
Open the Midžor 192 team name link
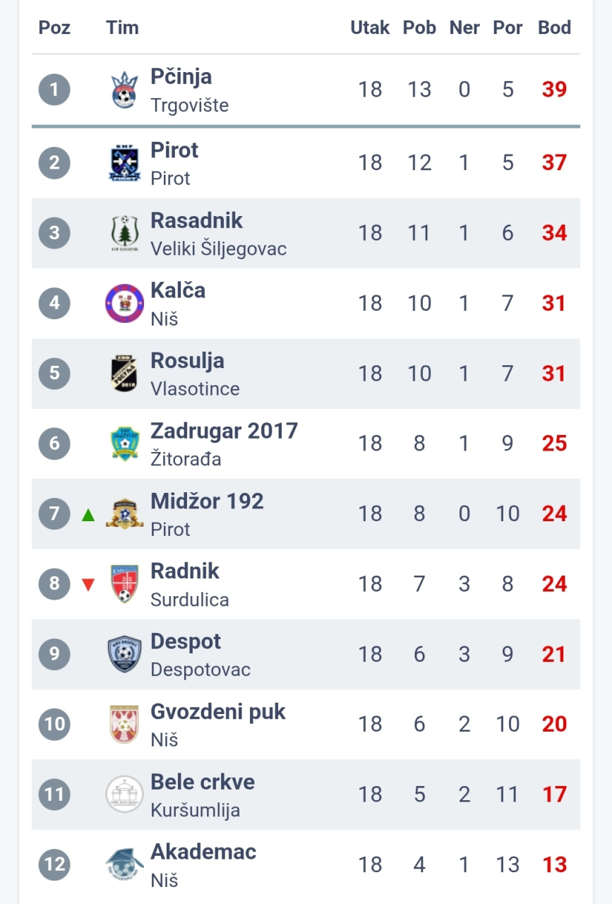[x=207, y=501]
